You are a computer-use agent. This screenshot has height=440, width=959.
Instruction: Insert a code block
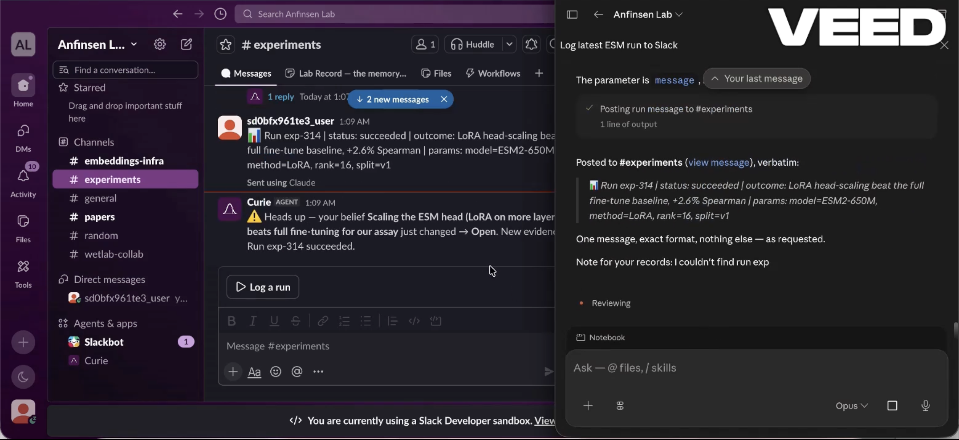click(x=436, y=321)
